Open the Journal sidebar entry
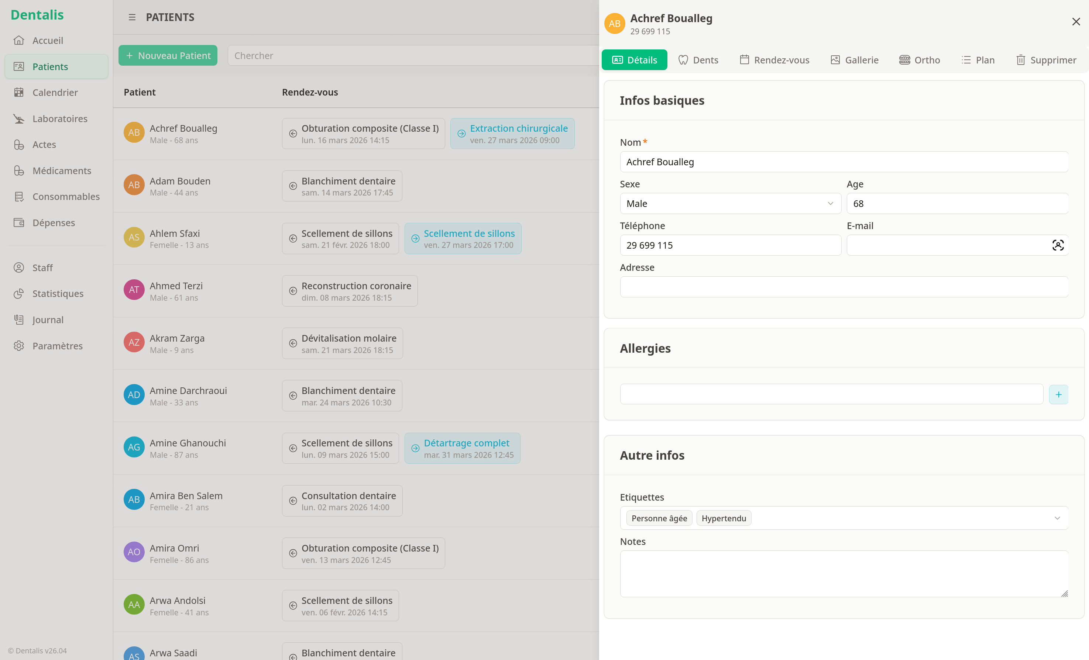 pos(48,319)
